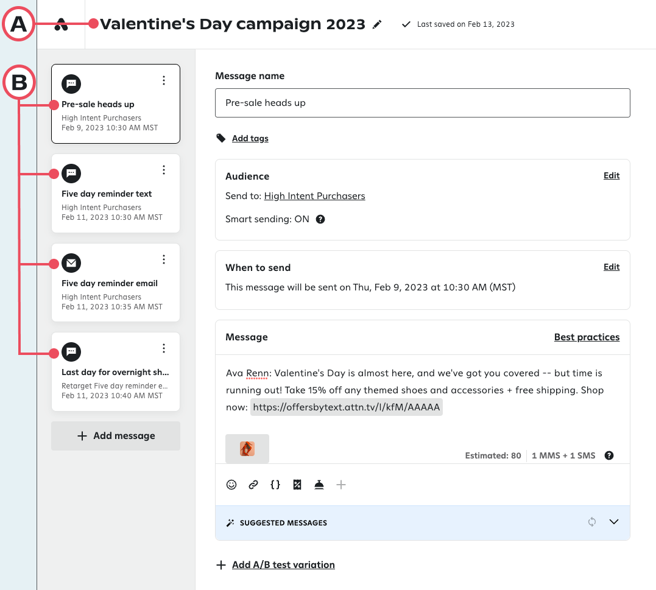Image resolution: width=656 pixels, height=590 pixels.
Task: Click the checkmark beside Last saved date
Action: pos(406,24)
